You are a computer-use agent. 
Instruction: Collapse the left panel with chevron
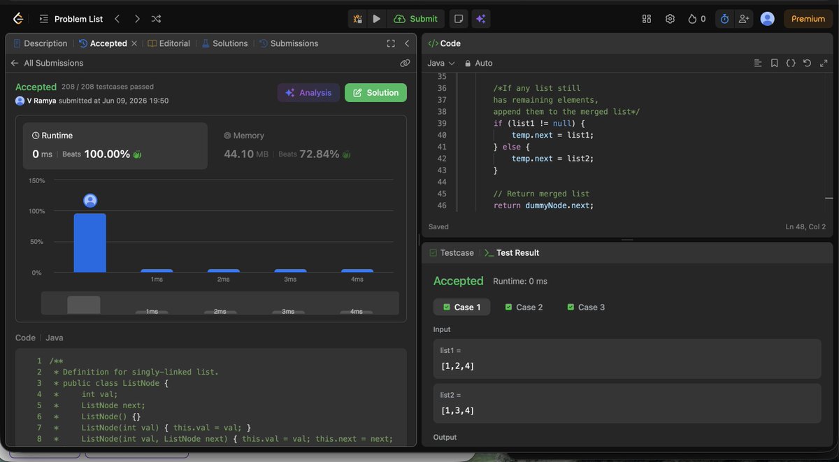407,43
